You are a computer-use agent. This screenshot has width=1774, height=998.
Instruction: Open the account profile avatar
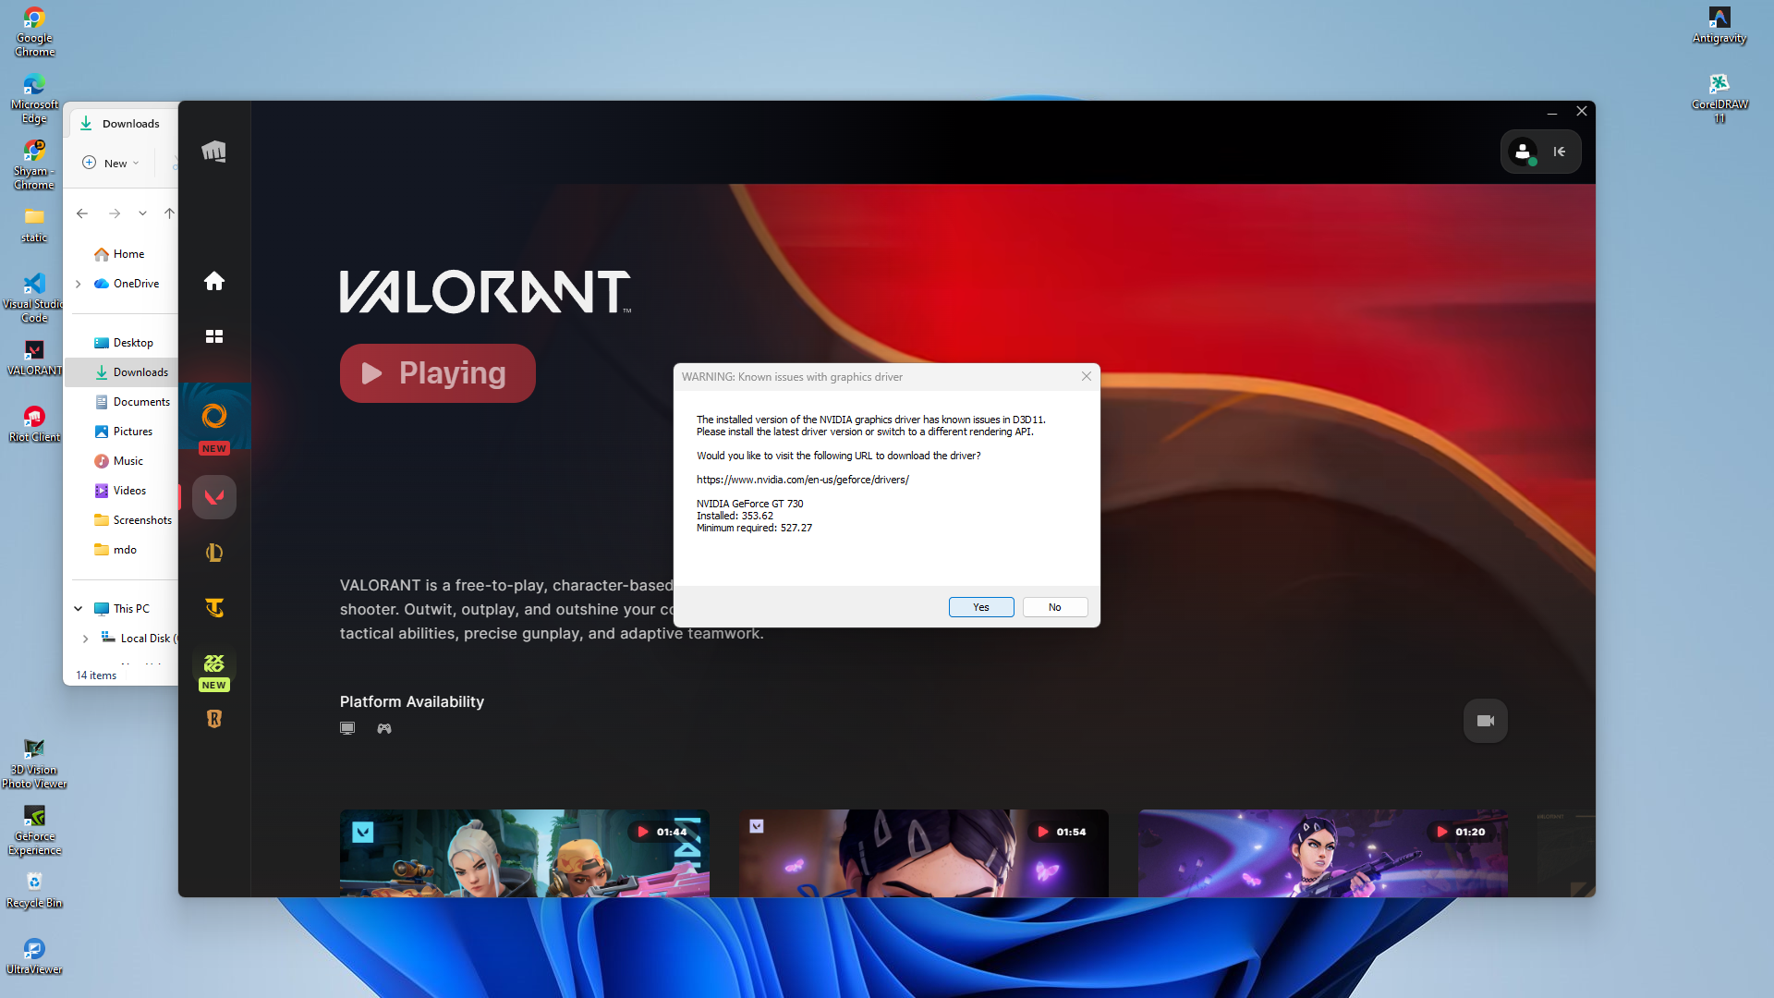coord(1523,152)
